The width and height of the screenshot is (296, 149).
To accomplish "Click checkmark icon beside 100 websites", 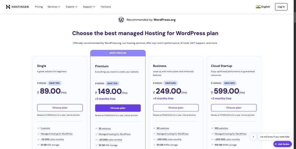I will tap(212, 128).
